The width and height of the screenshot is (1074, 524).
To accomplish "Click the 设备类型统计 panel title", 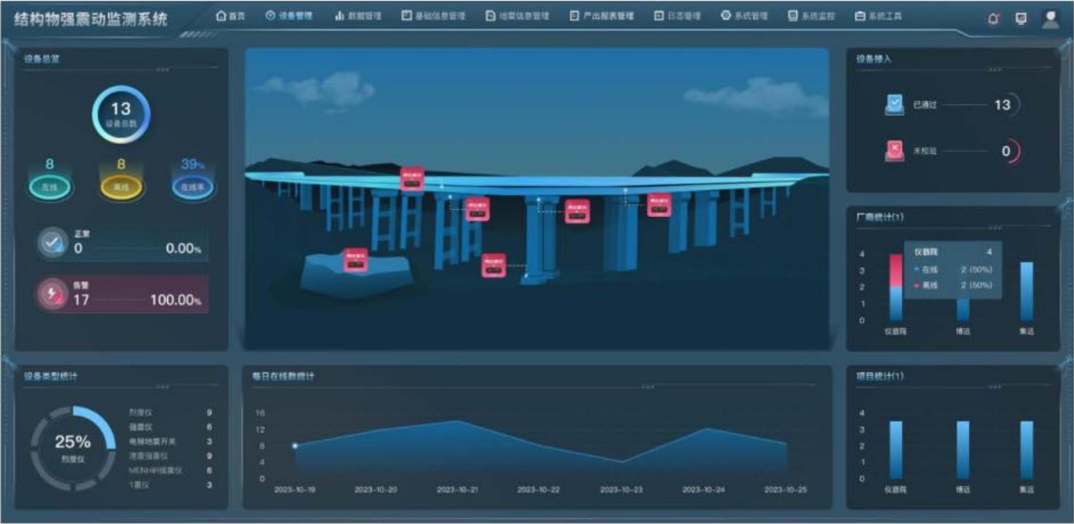I will pos(51,376).
